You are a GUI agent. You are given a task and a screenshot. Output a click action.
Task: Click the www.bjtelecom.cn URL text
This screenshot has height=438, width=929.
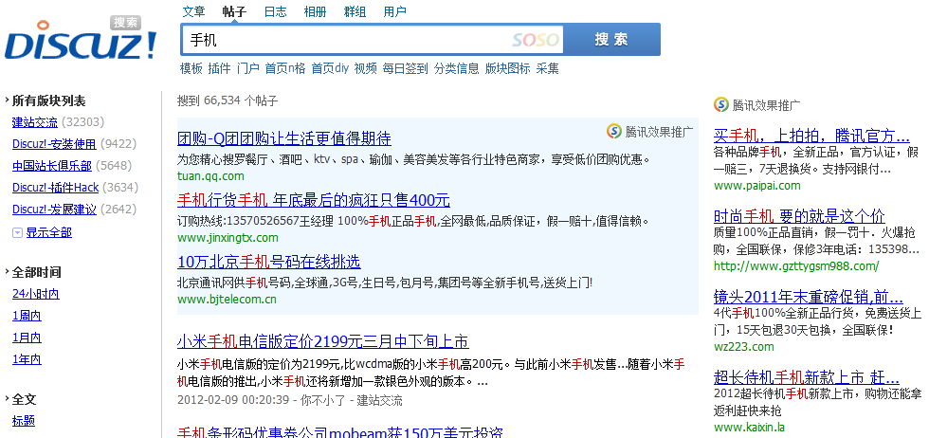(227, 300)
